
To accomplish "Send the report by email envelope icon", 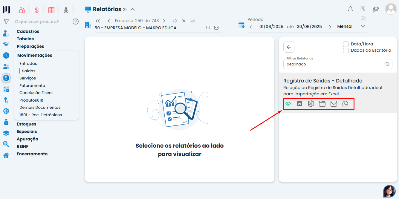I will [334, 104].
